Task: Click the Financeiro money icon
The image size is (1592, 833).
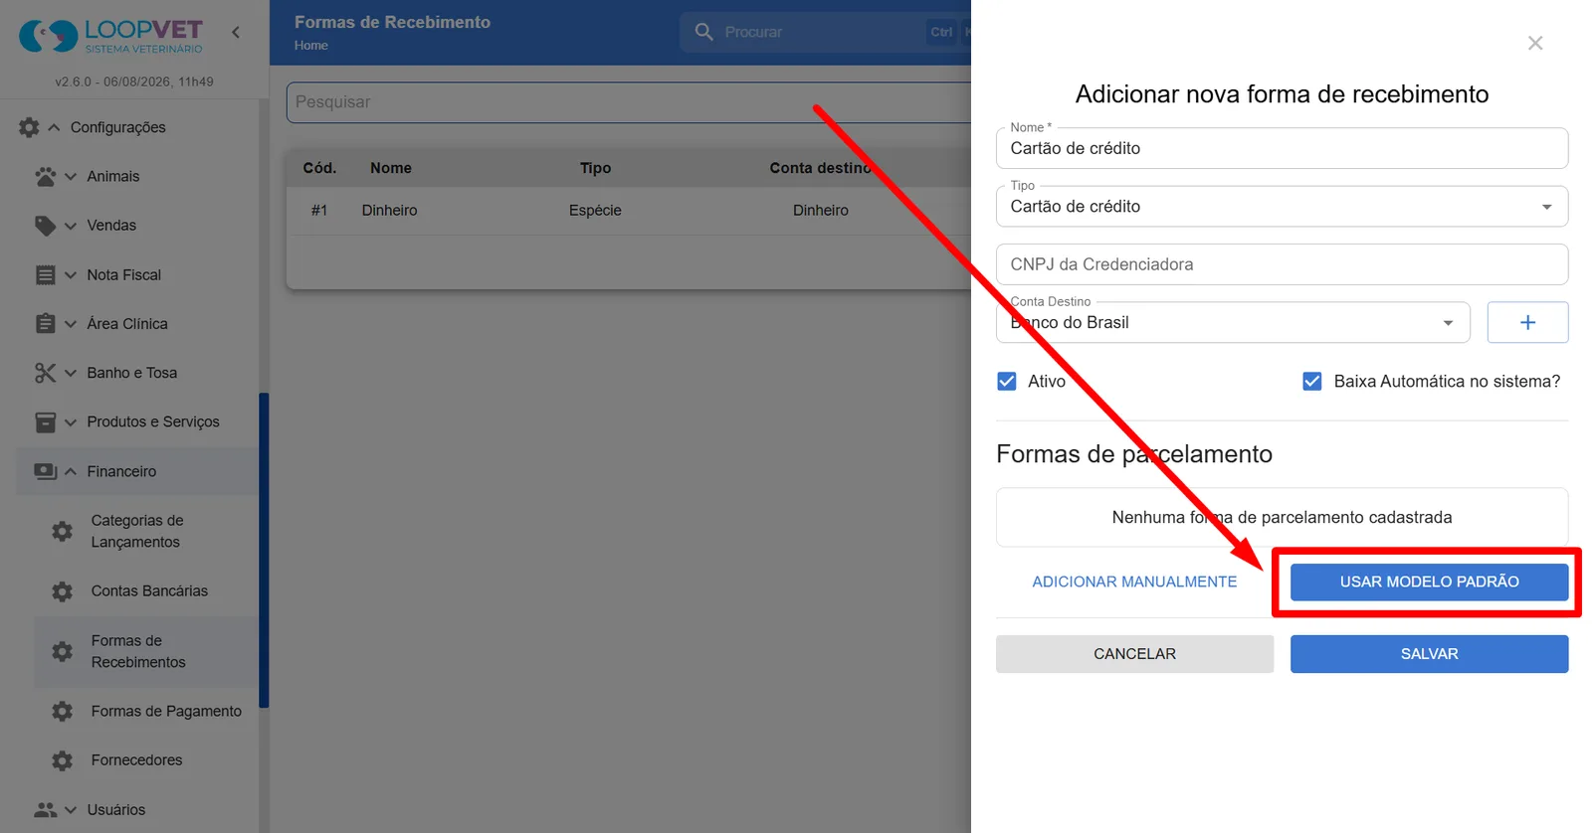Action: 46,471
